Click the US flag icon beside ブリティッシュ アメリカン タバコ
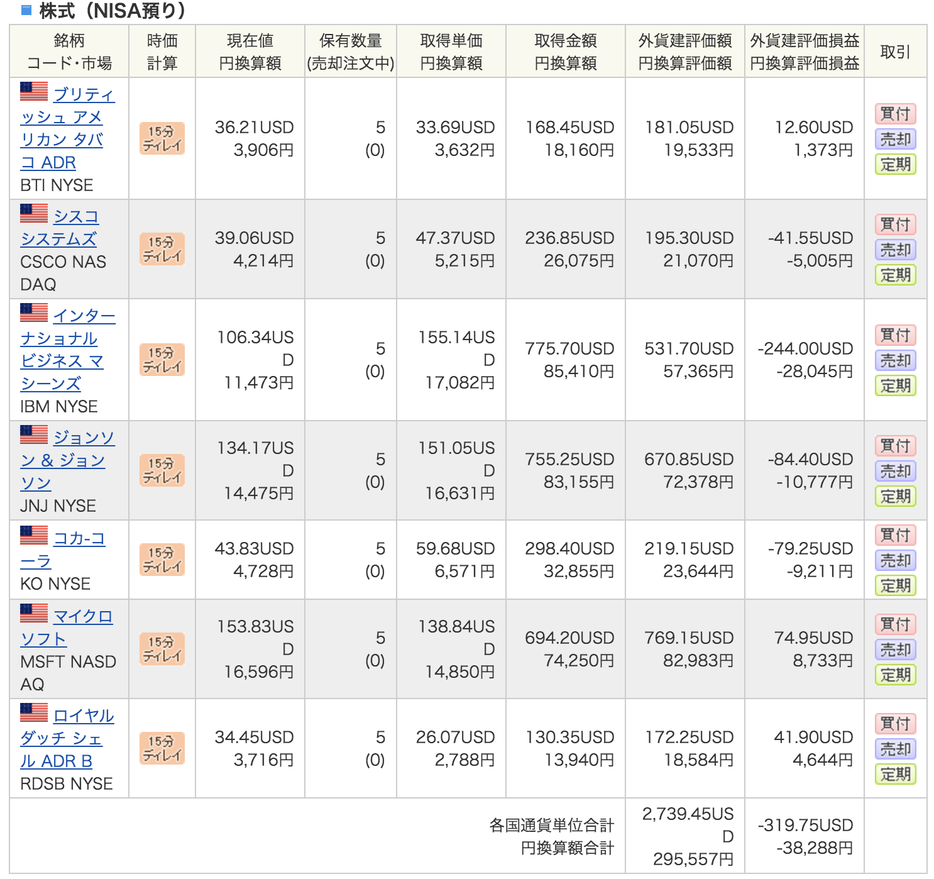 coord(34,92)
